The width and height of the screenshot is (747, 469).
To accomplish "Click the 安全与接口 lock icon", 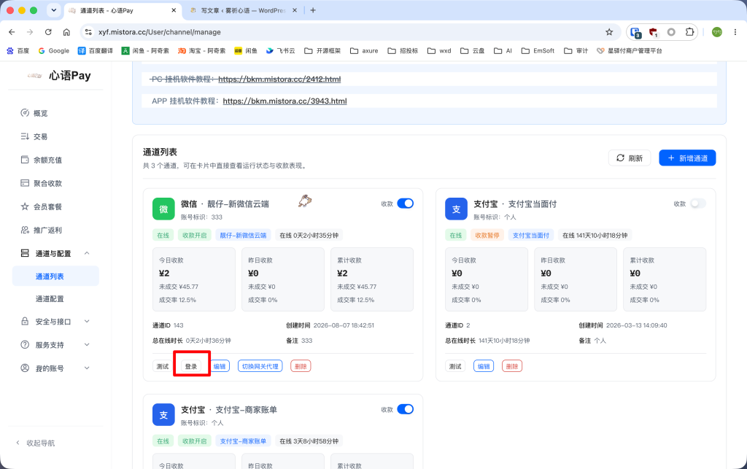I will 25,322.
